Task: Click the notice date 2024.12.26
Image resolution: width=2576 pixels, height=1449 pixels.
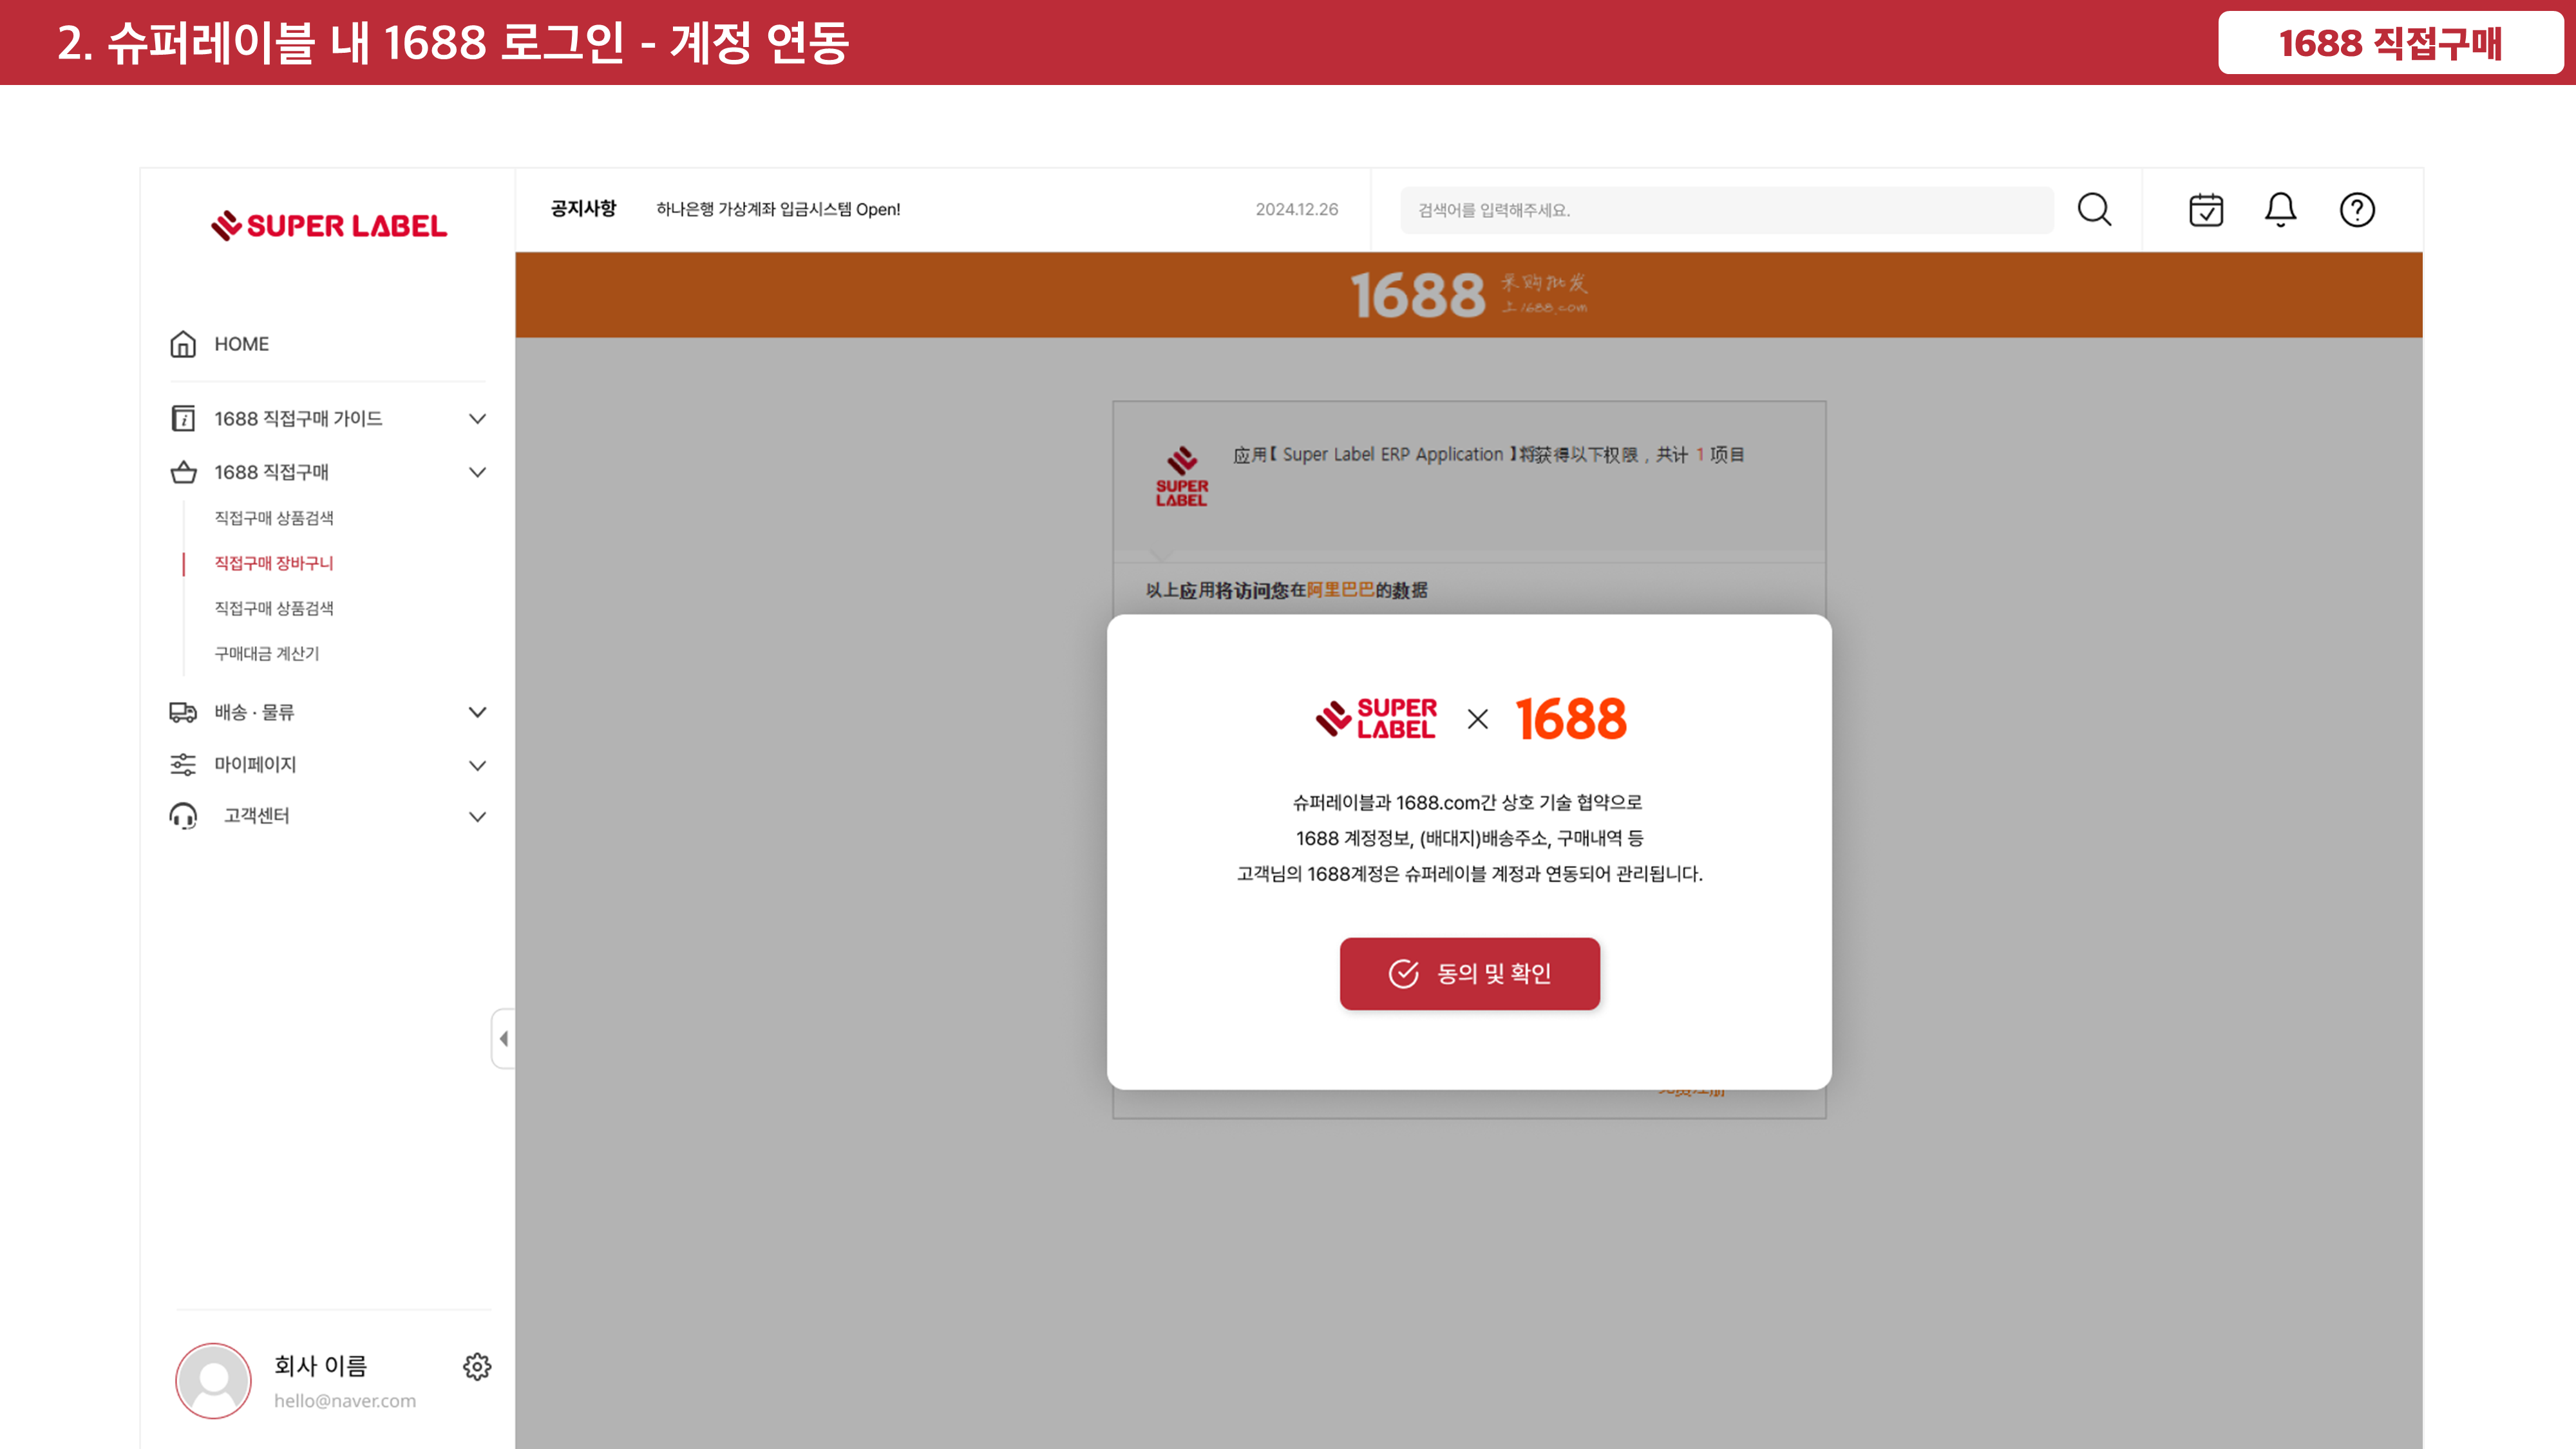Action: (x=1297, y=209)
